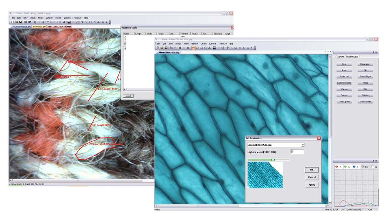Click the Save disk icon in Allium window
Viewport: 386px width, 220px height.
tap(166, 48)
